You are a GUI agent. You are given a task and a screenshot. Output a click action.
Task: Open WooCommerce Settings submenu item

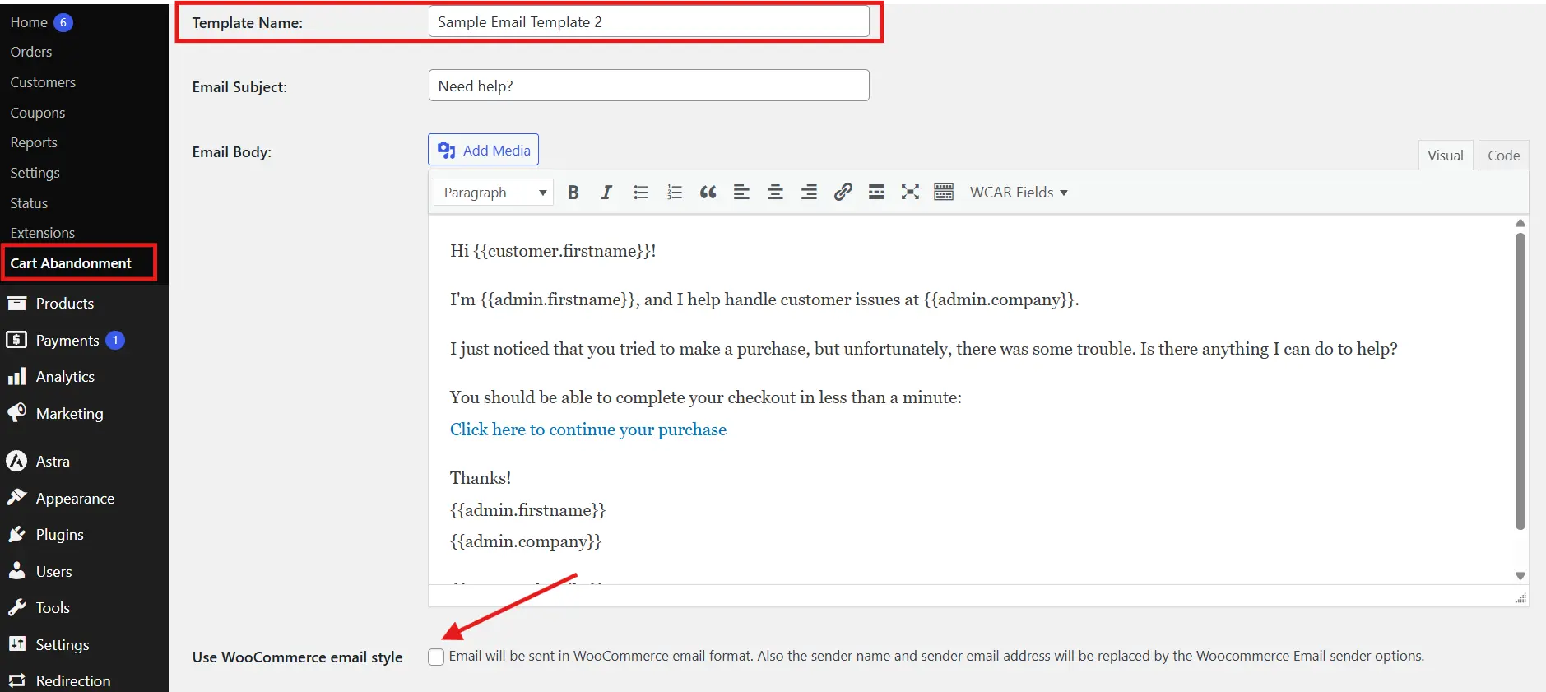[35, 173]
